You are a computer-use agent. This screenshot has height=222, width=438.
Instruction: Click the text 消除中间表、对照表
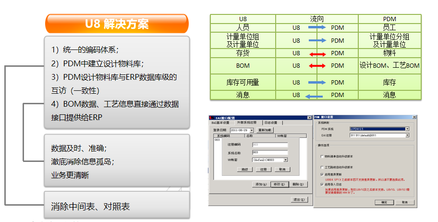pos(90,207)
